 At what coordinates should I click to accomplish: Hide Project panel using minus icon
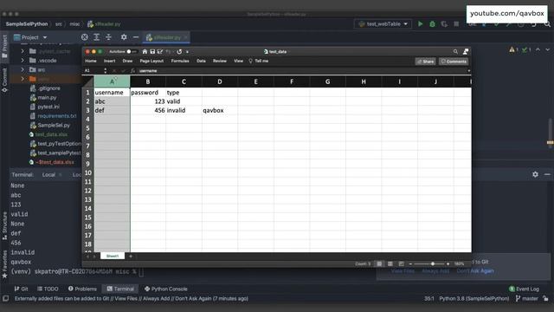[136, 37]
